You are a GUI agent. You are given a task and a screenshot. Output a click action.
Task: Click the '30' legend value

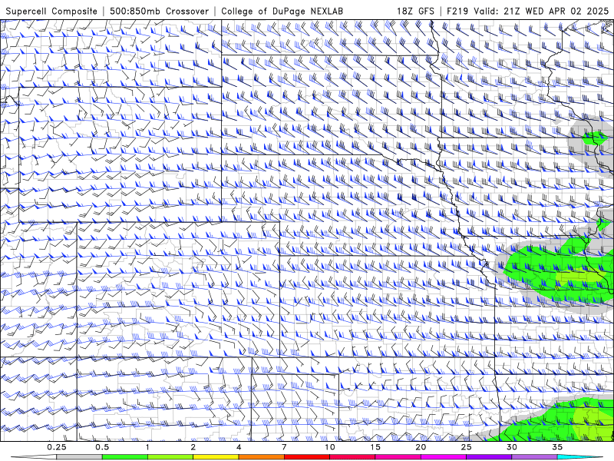tap(511, 447)
